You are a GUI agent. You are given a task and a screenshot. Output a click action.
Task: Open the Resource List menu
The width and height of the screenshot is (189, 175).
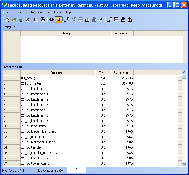[41, 12]
